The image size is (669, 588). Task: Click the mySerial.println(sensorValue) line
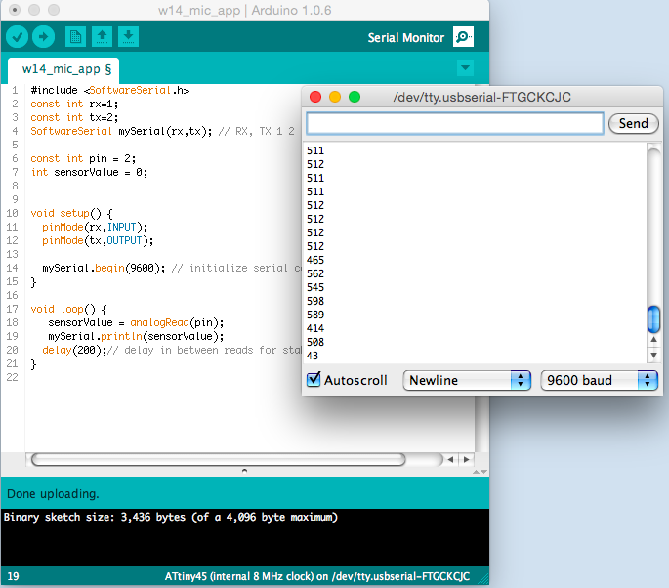point(136,336)
